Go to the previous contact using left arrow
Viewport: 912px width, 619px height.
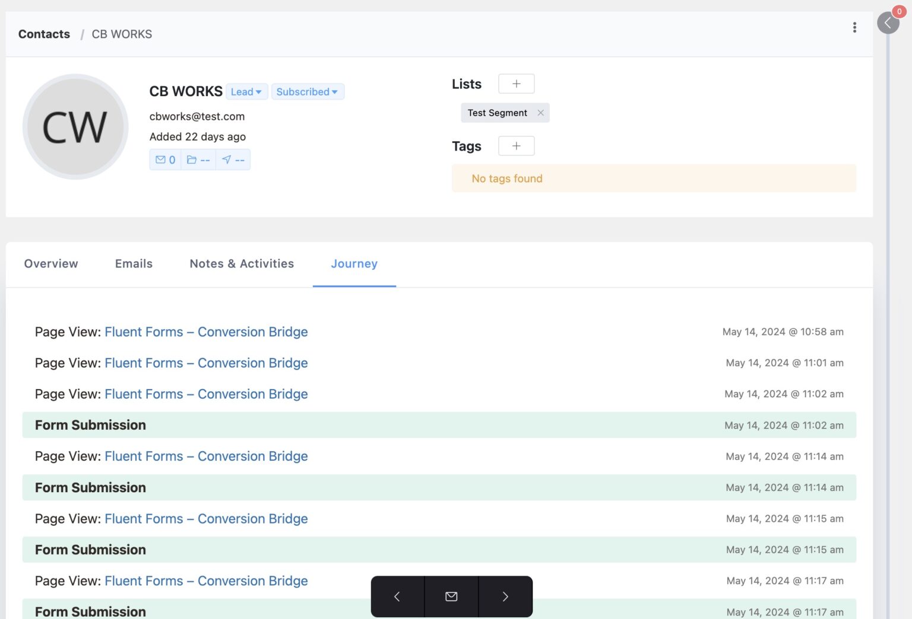pyautogui.click(x=397, y=596)
